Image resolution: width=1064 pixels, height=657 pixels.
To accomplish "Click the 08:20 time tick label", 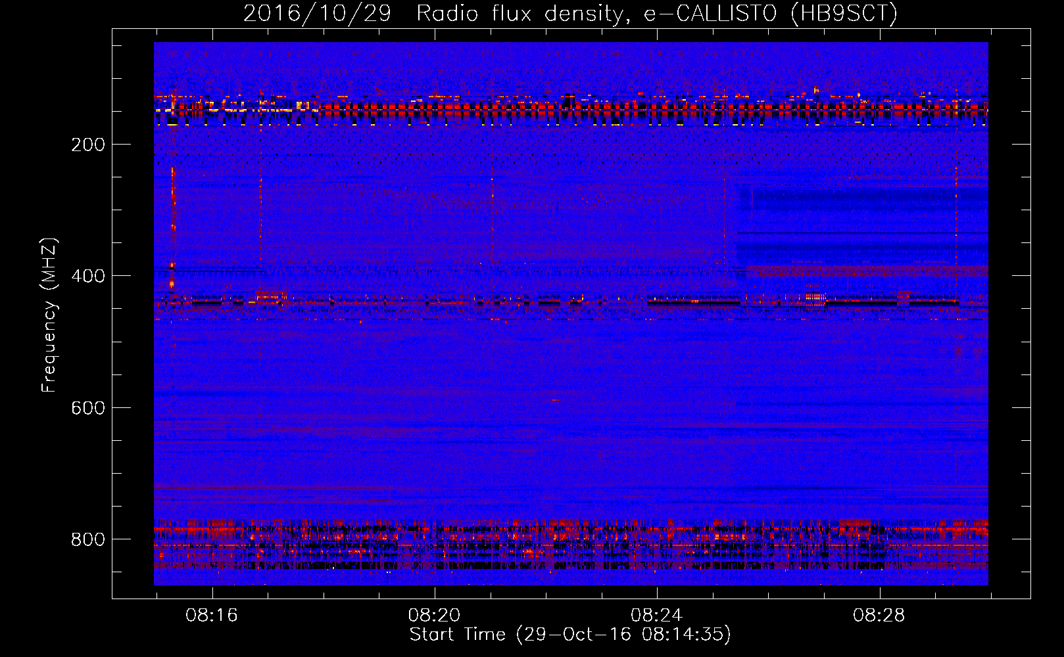I will [x=434, y=616].
